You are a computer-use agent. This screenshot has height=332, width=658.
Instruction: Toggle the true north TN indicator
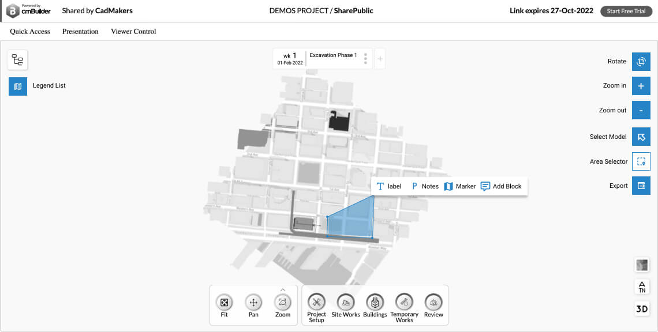click(x=641, y=286)
